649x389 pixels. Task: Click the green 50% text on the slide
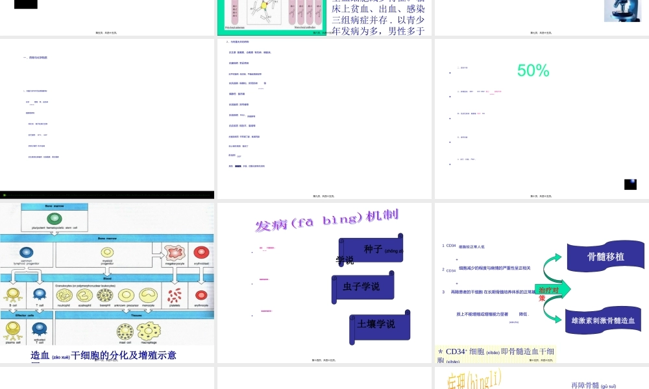532,71
